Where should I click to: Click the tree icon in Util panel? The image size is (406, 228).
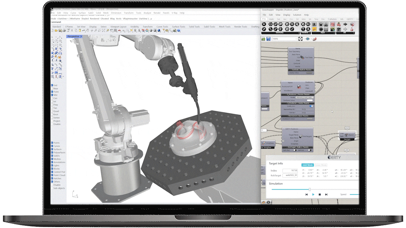tap(338, 29)
